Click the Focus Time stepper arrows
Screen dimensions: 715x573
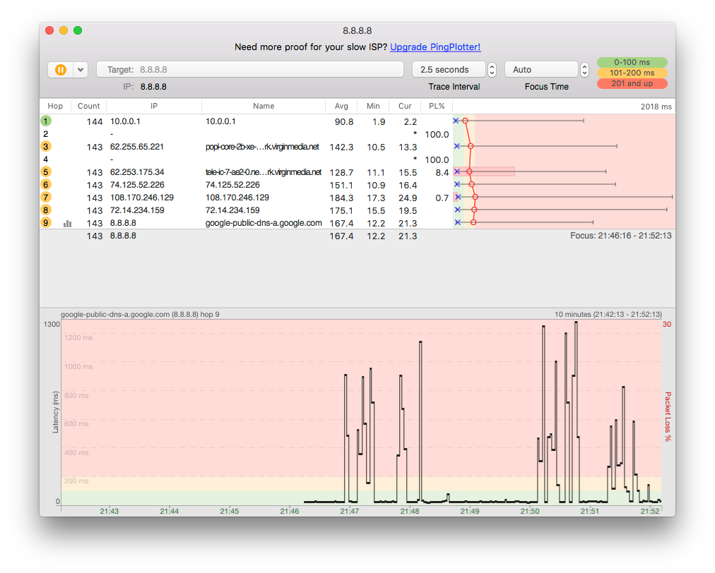click(584, 70)
